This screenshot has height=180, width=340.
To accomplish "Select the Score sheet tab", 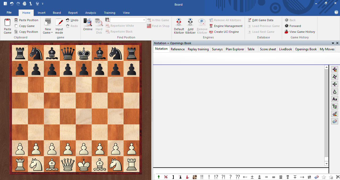I will (x=268, y=49).
